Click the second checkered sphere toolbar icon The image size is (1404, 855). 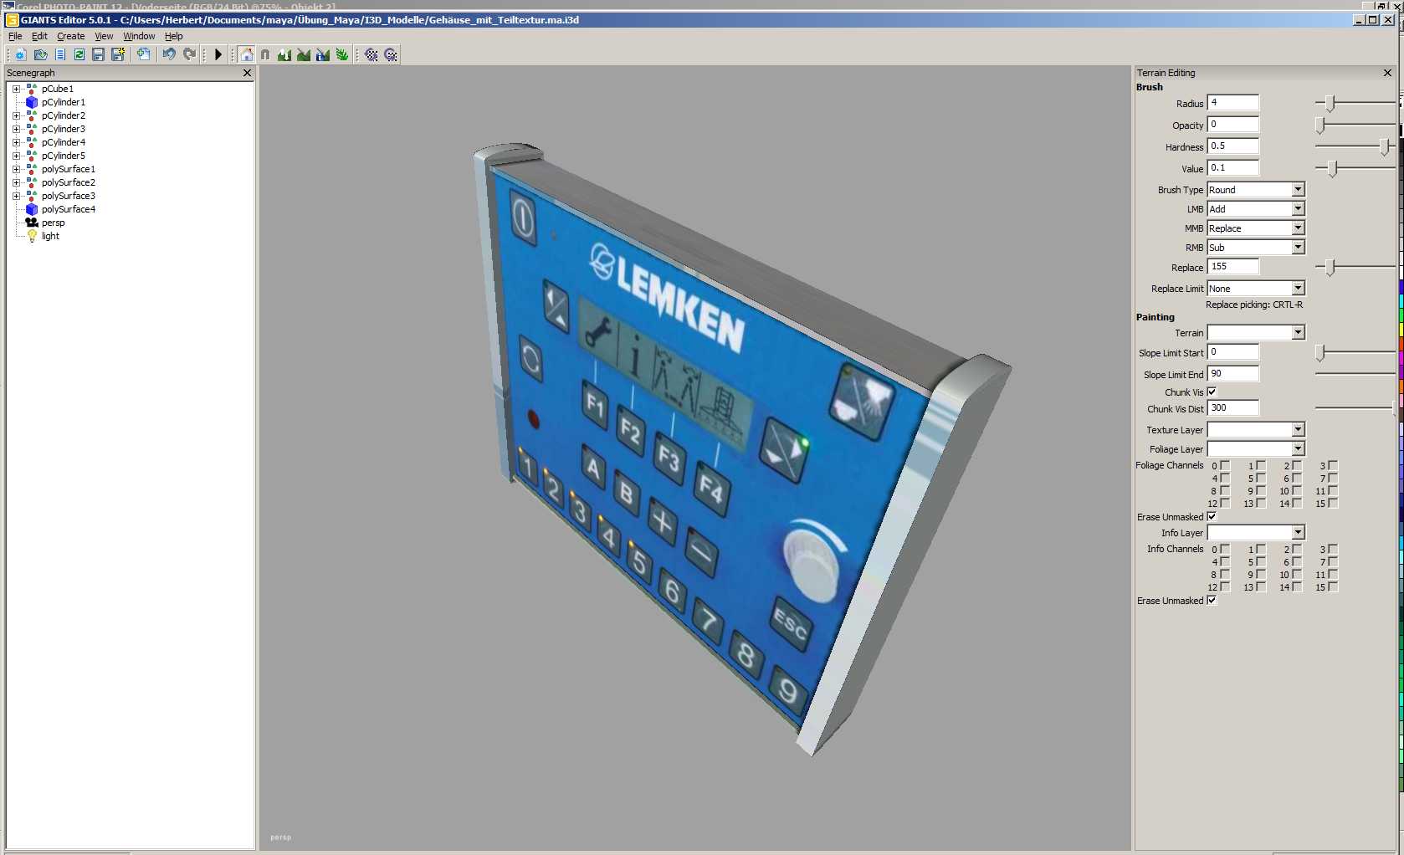[x=391, y=54]
